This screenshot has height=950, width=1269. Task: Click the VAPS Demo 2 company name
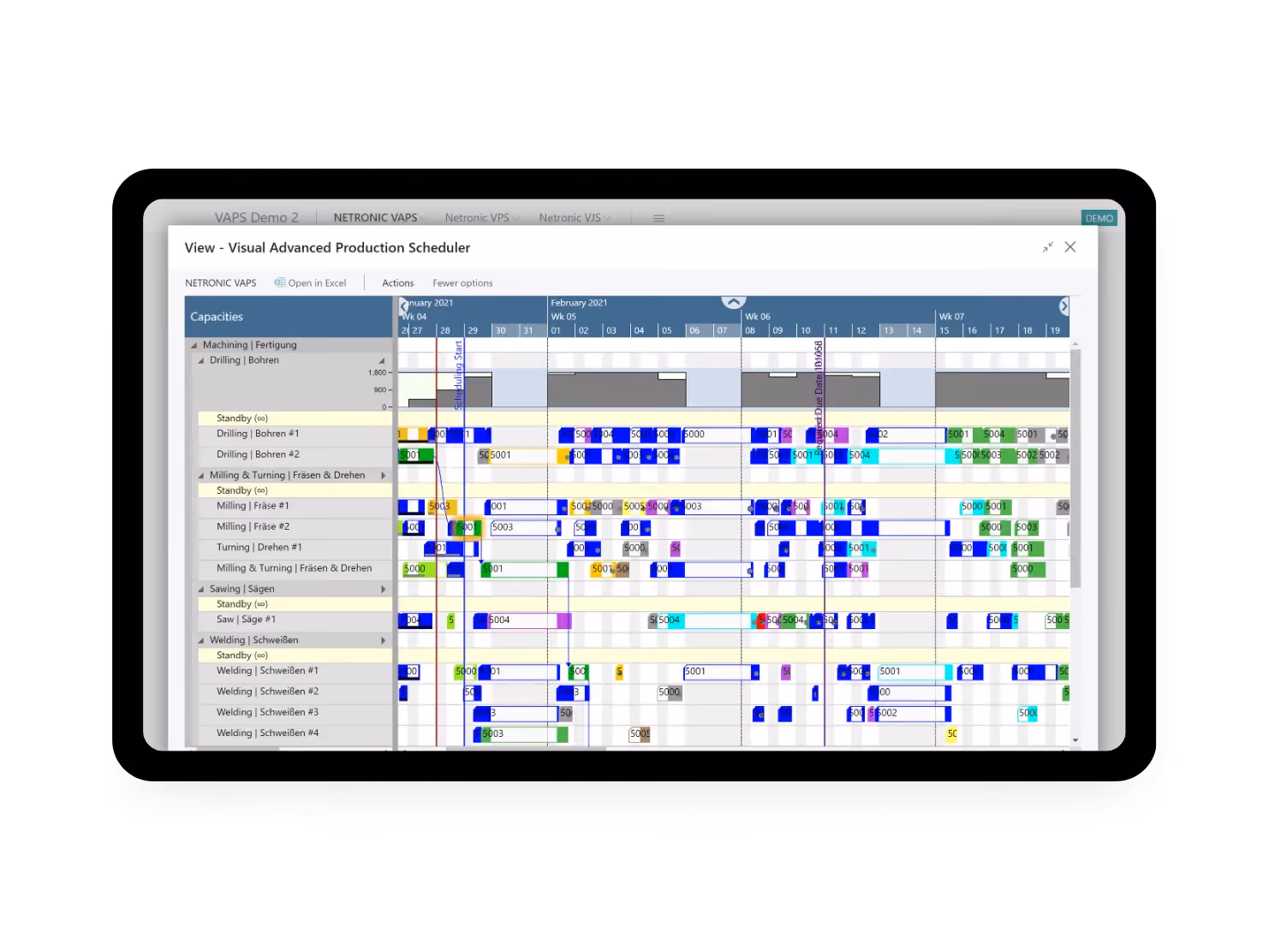click(x=256, y=218)
